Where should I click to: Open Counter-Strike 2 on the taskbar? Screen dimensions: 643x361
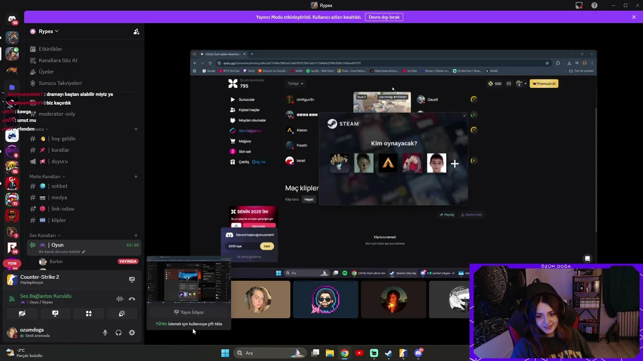pos(403,353)
